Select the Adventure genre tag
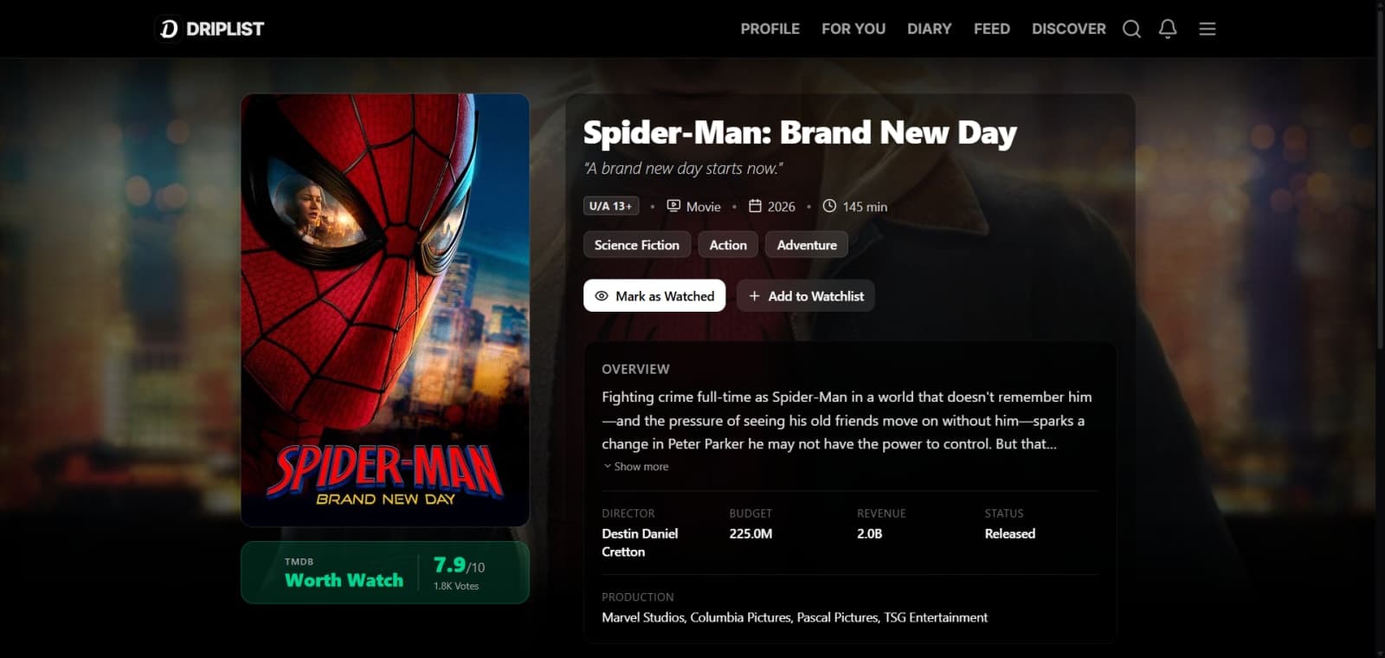The height and width of the screenshot is (658, 1385). [x=807, y=245]
